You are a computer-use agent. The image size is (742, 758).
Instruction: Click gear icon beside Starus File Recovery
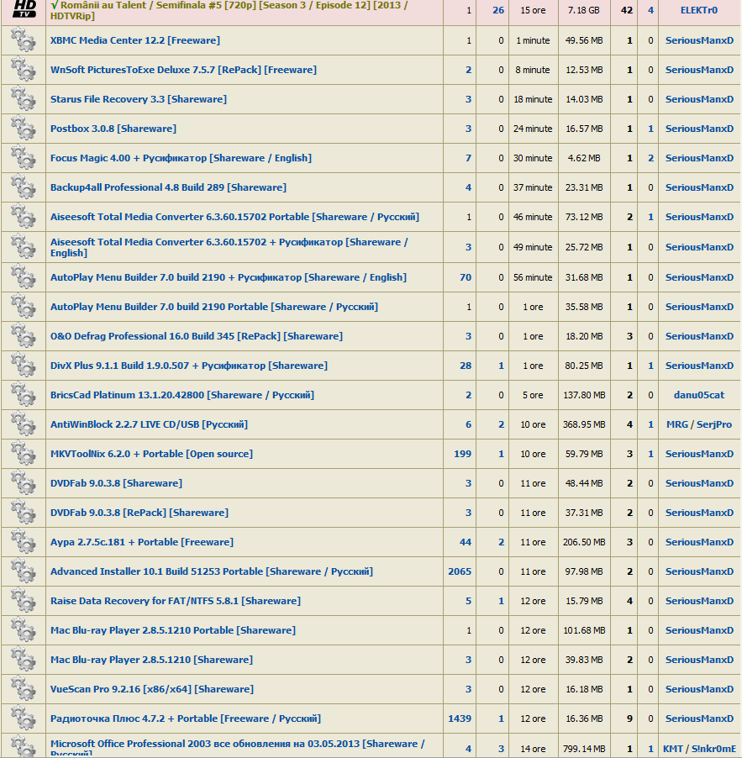point(24,99)
